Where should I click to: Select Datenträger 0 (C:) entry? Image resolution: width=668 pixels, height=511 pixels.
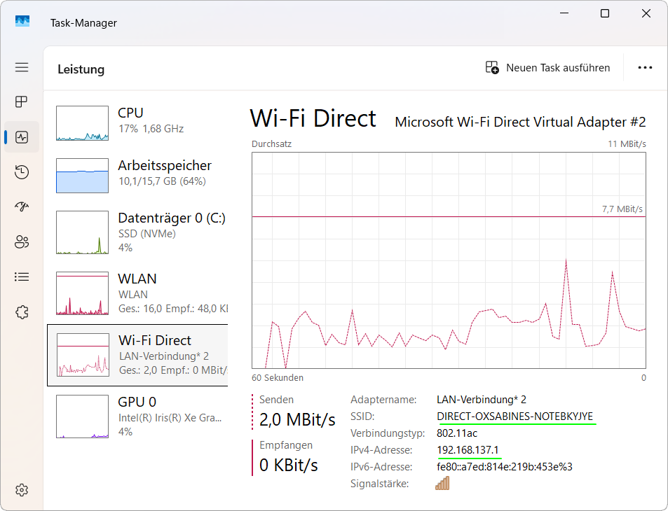pos(137,231)
